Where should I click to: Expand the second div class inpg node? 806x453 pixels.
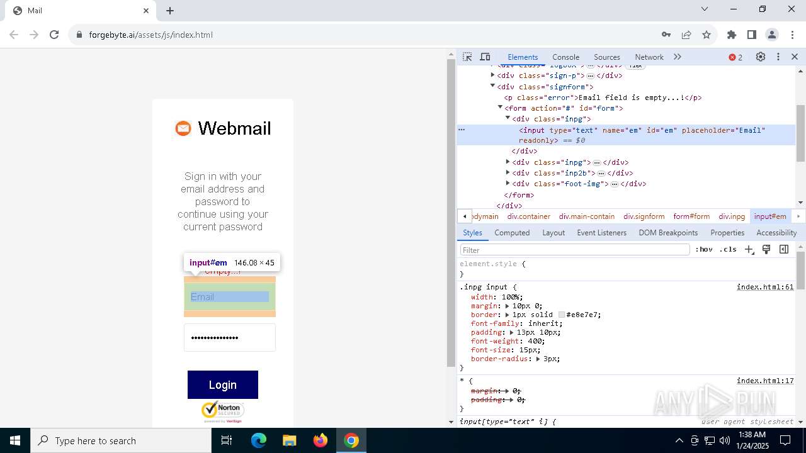tap(508, 162)
